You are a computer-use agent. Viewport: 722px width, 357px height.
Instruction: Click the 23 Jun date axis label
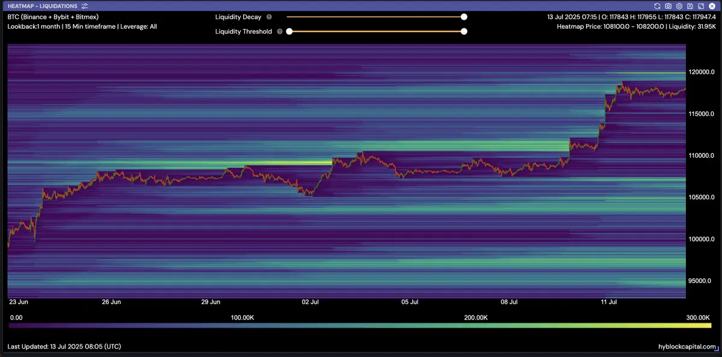point(18,302)
